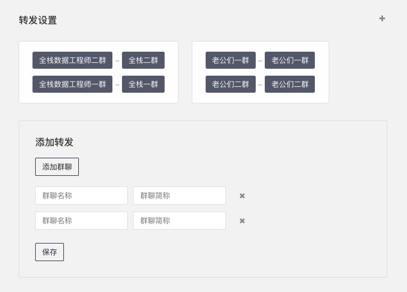Click the left 老公们二群 tag
The height and width of the screenshot is (292, 407).
point(231,84)
